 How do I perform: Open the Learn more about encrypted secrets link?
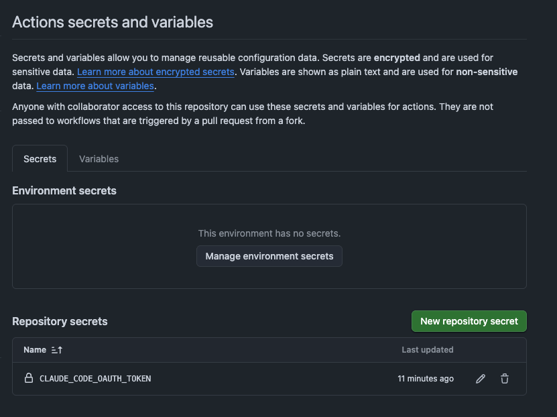[156, 72]
